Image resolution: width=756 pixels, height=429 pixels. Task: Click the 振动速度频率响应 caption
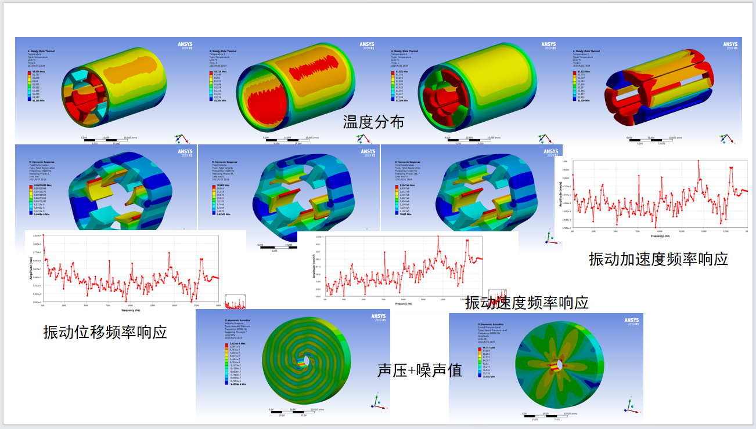click(x=527, y=302)
